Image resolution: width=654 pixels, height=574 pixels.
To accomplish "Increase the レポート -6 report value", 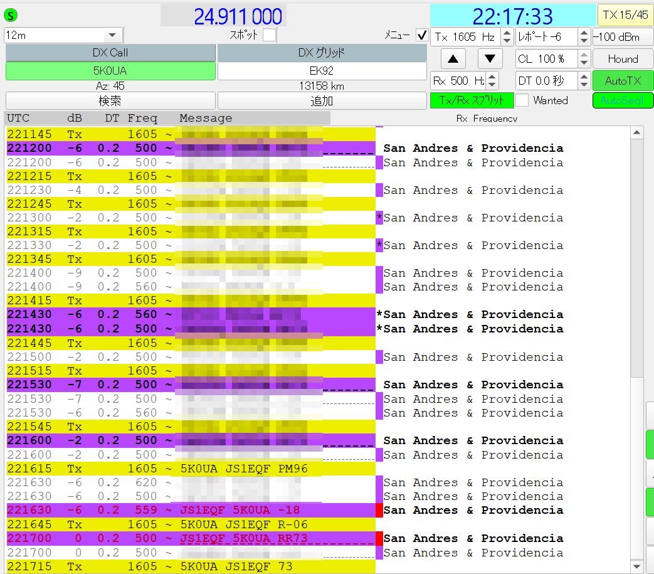I will [x=584, y=33].
